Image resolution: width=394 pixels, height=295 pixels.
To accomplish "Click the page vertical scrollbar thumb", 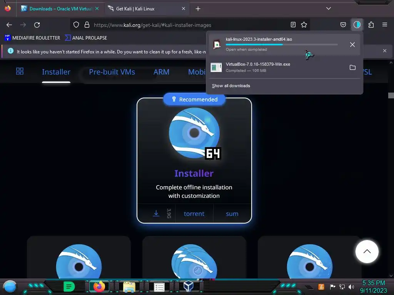I will [x=391, y=95].
